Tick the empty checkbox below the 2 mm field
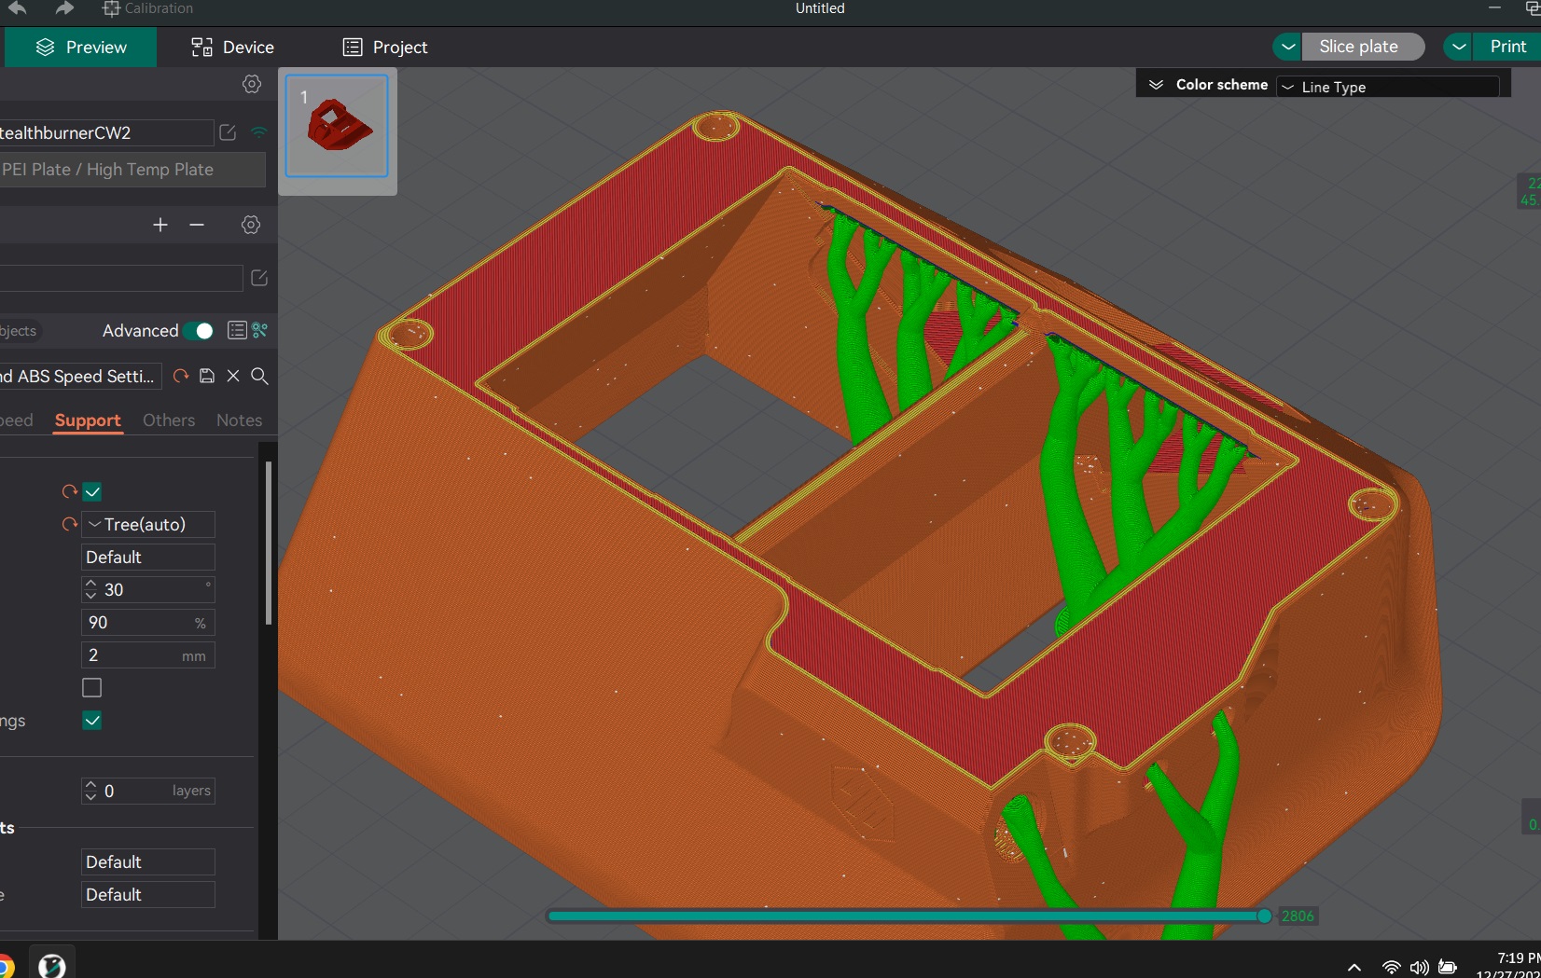The image size is (1541, 978). tap(92, 688)
